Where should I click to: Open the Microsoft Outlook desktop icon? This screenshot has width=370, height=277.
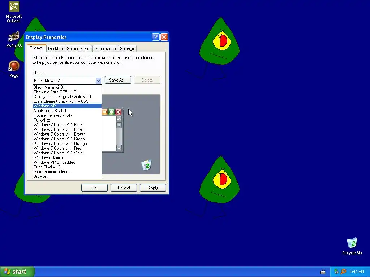tap(14, 12)
